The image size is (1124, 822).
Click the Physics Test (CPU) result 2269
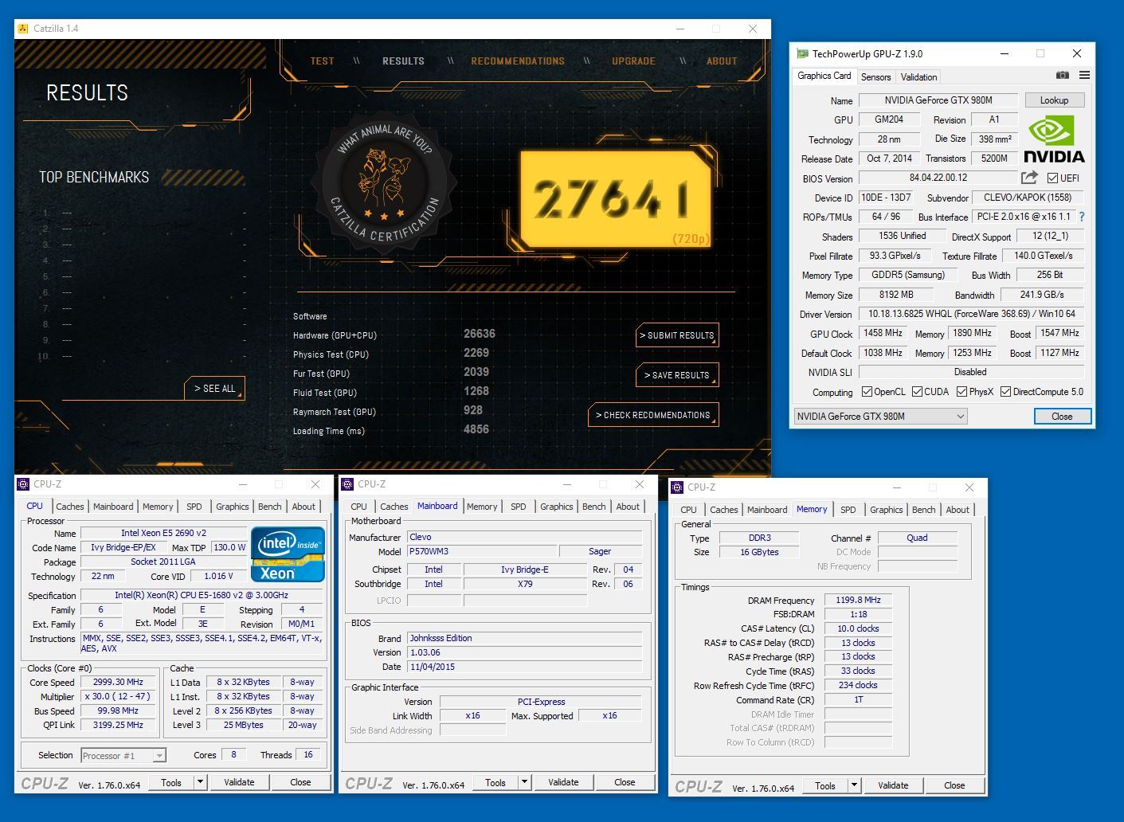click(x=476, y=353)
